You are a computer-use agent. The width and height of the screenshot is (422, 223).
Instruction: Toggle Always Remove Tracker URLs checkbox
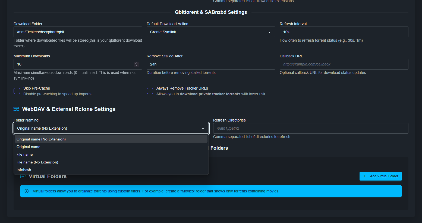point(150,91)
